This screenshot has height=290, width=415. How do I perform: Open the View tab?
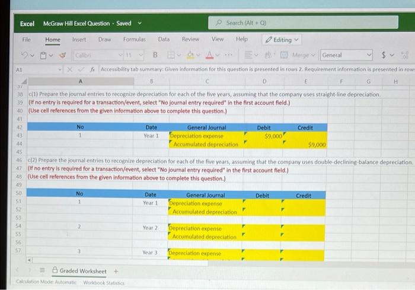tap(218, 39)
